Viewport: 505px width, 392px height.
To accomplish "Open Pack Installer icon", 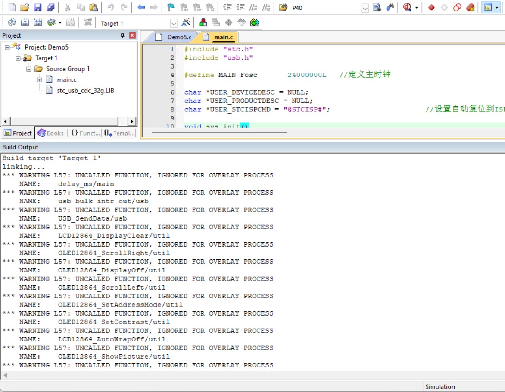I will click(x=255, y=22).
